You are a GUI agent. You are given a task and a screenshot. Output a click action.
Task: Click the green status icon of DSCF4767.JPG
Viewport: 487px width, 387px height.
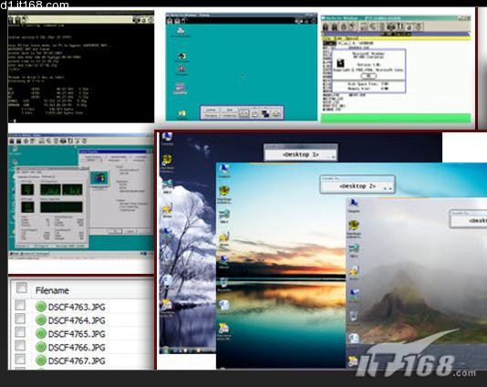click(41, 361)
